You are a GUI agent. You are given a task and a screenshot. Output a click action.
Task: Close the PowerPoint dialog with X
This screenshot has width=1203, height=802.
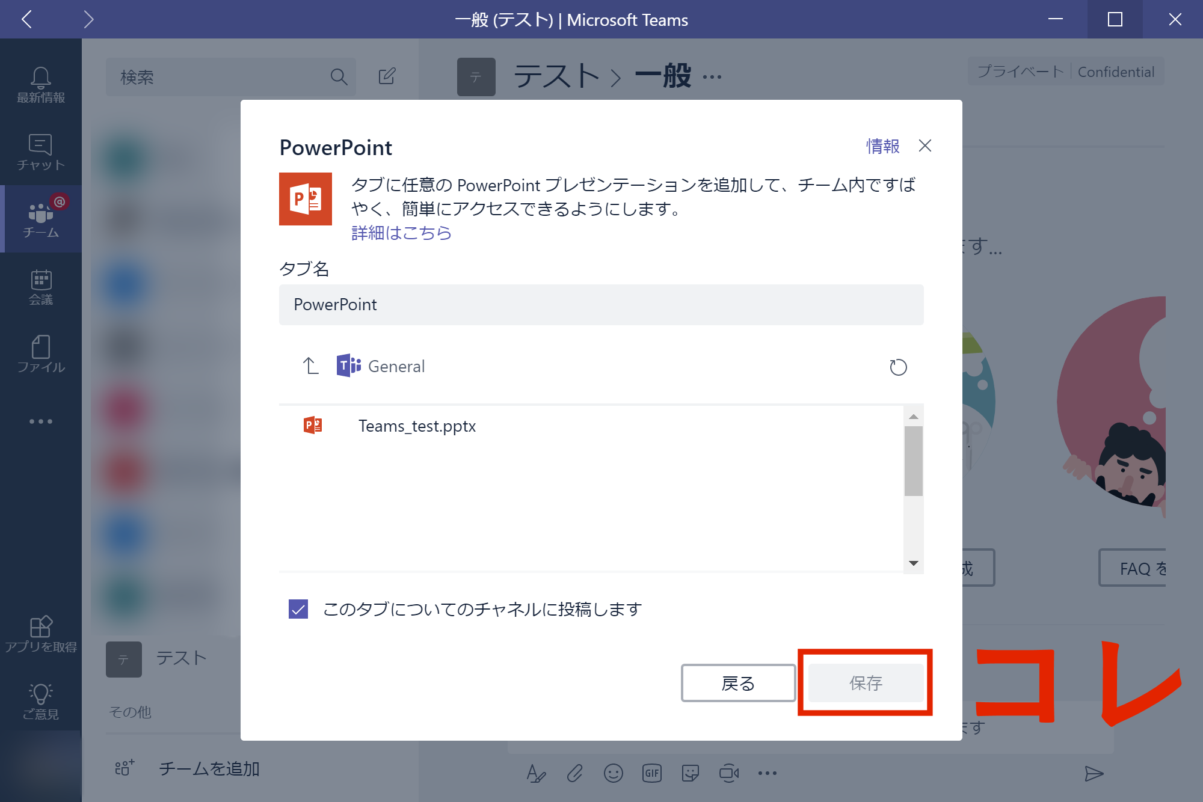pyautogui.click(x=925, y=145)
